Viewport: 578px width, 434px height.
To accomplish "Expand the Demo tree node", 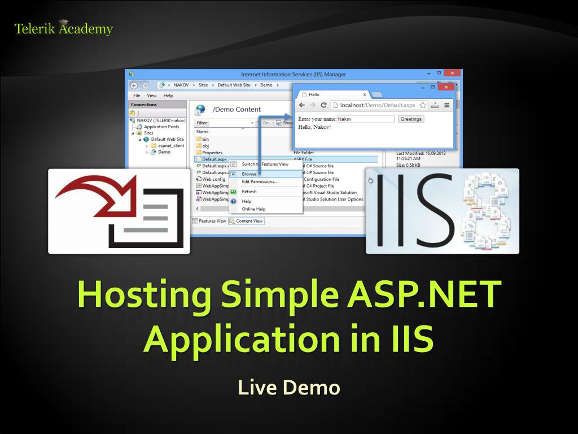I will point(147,153).
